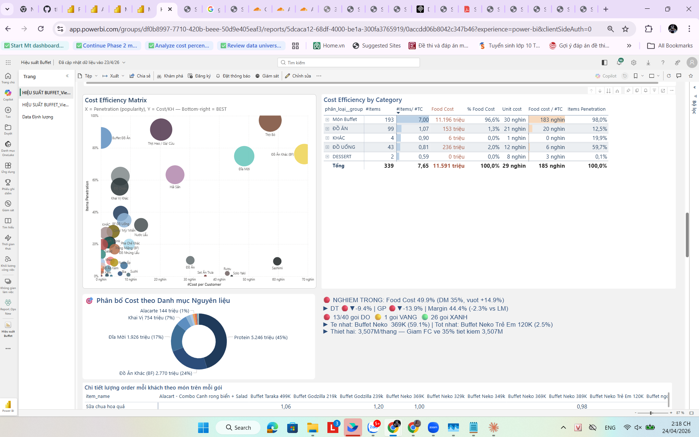Open the Power BI settings gear
Viewport: 699px width, 437px height.
pyautogui.click(x=634, y=62)
